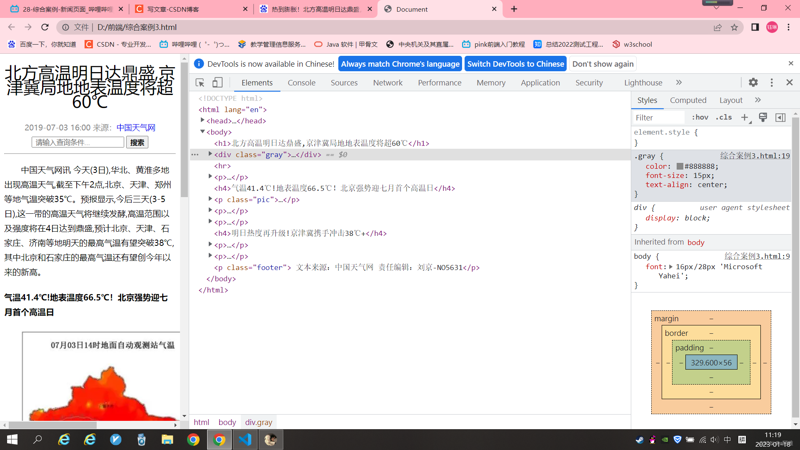
Task: Toggle the .cls element classes panel
Action: point(724,117)
